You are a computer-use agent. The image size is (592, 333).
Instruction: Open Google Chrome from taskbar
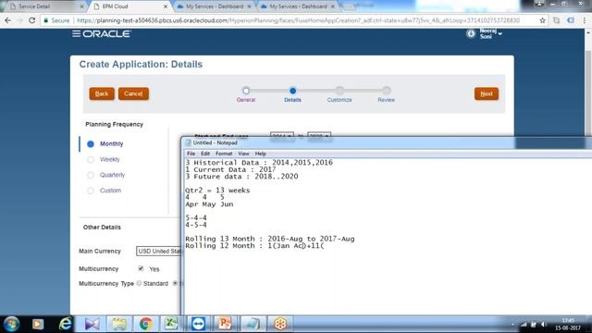tap(146, 324)
